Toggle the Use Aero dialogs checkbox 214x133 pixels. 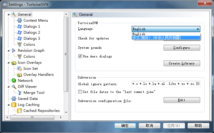pos(80,56)
